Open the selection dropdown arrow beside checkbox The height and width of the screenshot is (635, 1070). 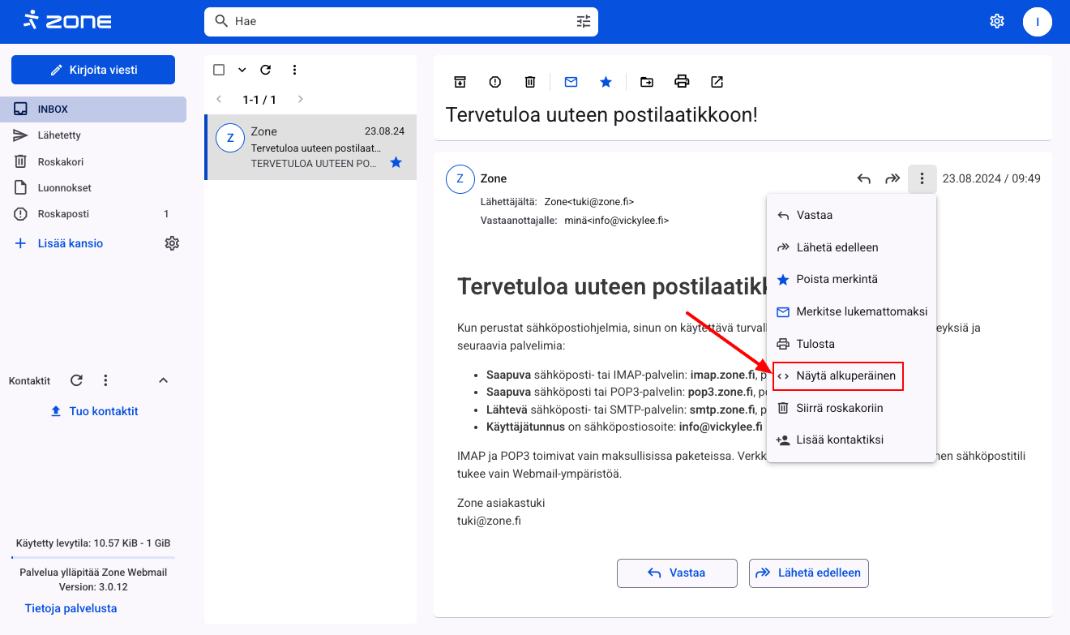click(242, 70)
